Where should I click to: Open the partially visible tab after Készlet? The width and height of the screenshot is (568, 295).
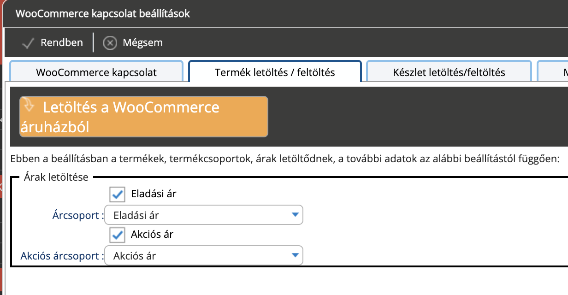point(553,72)
